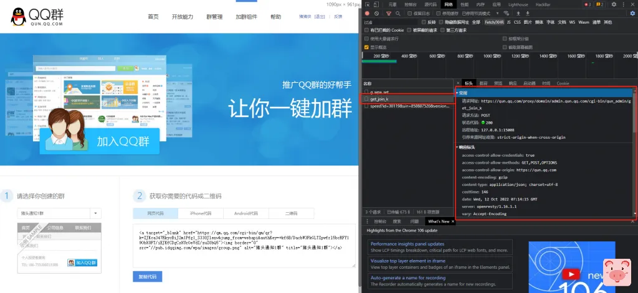This screenshot has height=293, width=638.
Task: Open the group selection dropdown 猪头通知1群
Action: [x=59, y=213]
